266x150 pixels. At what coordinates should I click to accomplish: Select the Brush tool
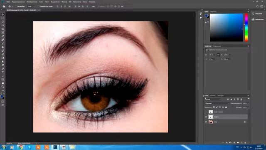pos(3,43)
